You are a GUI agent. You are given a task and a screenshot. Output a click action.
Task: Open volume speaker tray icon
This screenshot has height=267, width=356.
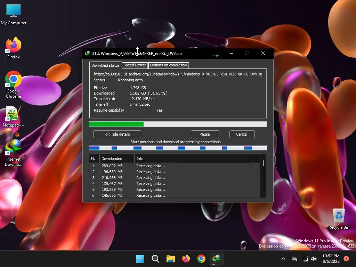point(314,259)
